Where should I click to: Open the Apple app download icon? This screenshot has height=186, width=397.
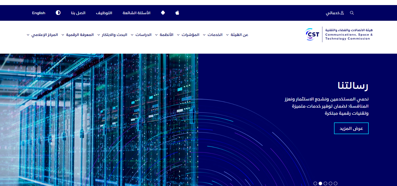pyautogui.click(x=177, y=13)
